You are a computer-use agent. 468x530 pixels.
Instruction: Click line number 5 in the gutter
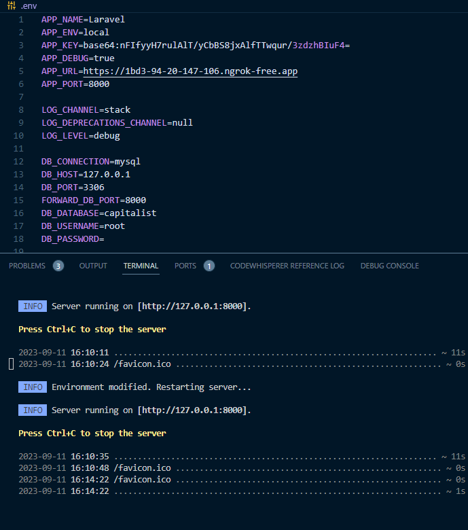(x=21, y=71)
